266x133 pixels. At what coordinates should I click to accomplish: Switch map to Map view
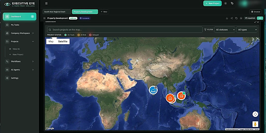tap(51, 41)
